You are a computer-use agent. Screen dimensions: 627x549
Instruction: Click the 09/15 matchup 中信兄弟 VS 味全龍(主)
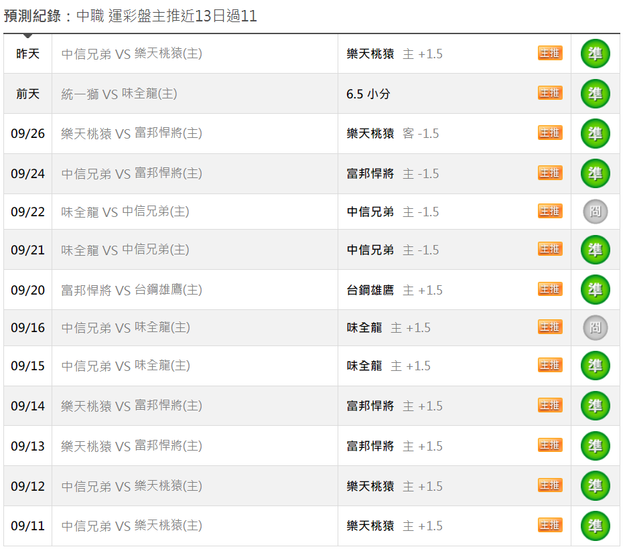pyautogui.click(x=125, y=366)
